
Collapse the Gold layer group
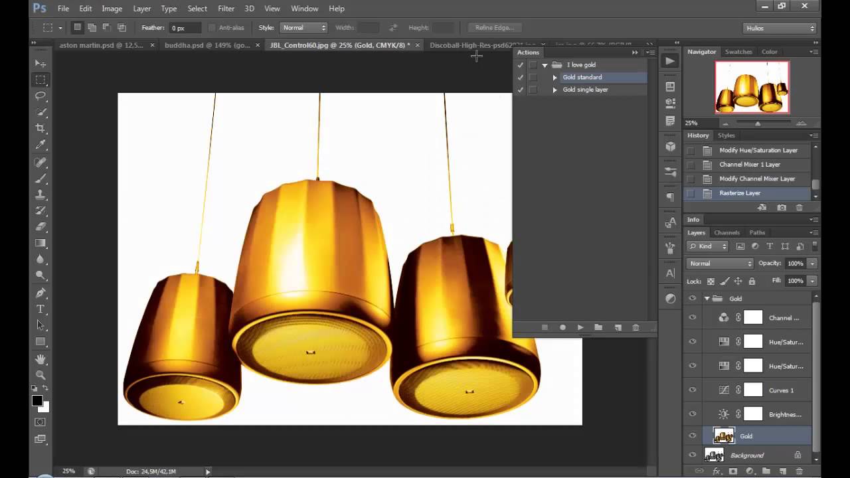pyautogui.click(x=707, y=299)
